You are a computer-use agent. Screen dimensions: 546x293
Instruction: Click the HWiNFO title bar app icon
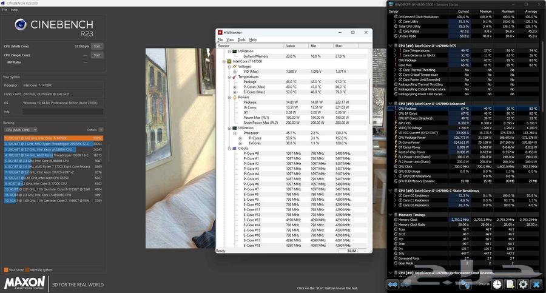coord(391,4)
